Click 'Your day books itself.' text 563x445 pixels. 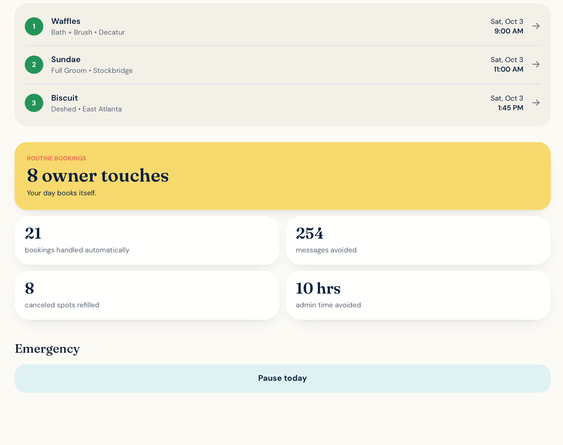click(x=61, y=193)
